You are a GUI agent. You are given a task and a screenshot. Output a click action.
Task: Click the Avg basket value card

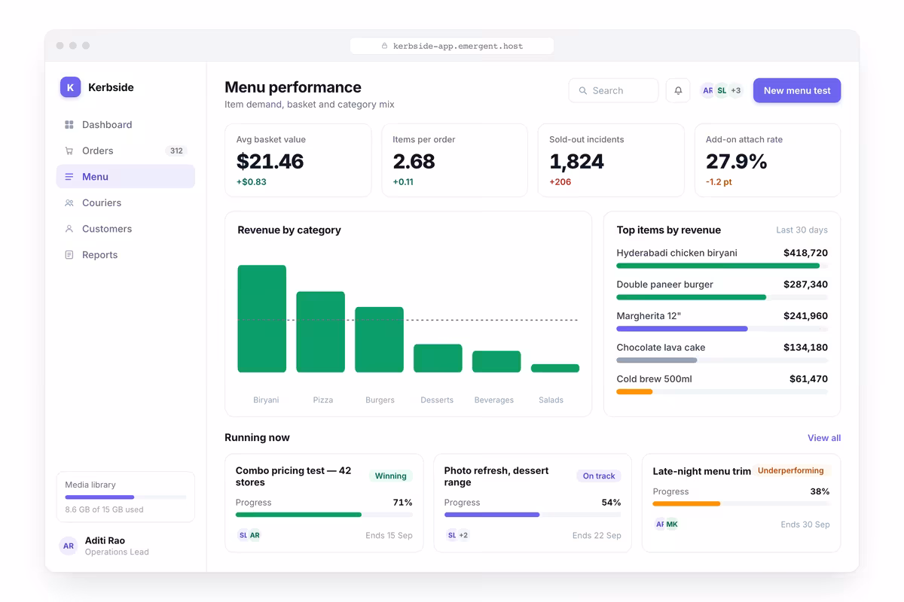coord(298,160)
